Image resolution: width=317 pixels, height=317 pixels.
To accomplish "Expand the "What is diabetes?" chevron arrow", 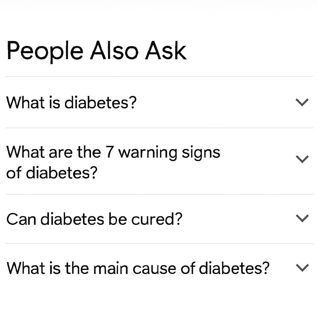I will pyautogui.click(x=302, y=102).
